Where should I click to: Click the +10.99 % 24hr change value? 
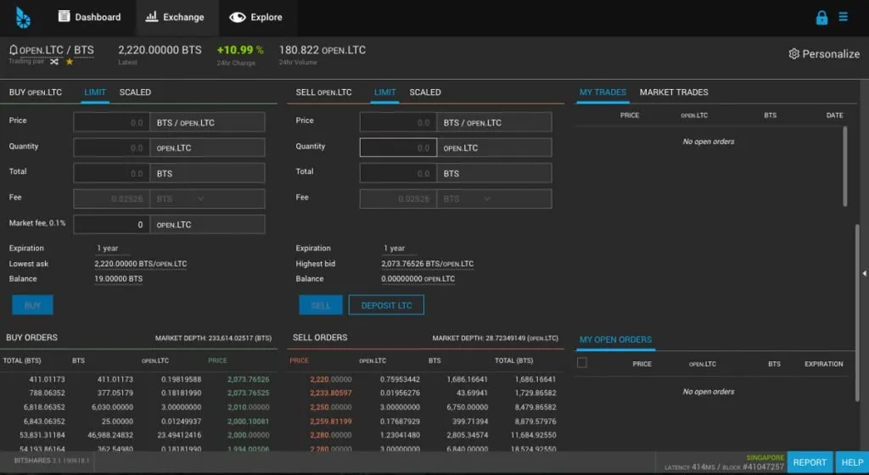coord(240,50)
